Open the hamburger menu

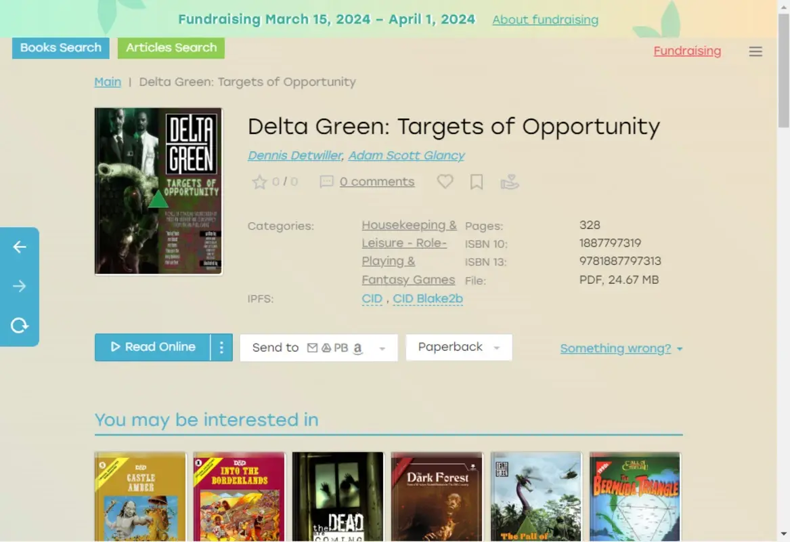coord(755,51)
